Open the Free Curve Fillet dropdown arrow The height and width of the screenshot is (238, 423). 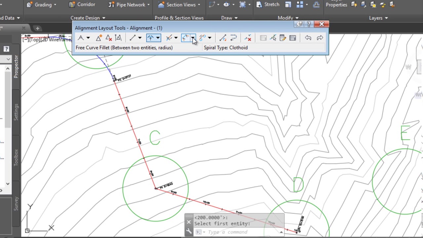(193, 38)
